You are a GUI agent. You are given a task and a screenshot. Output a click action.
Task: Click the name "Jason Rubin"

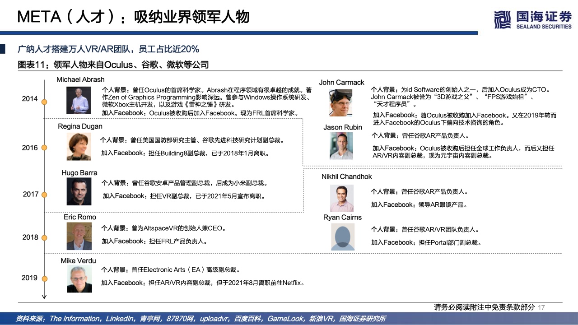tap(343, 127)
